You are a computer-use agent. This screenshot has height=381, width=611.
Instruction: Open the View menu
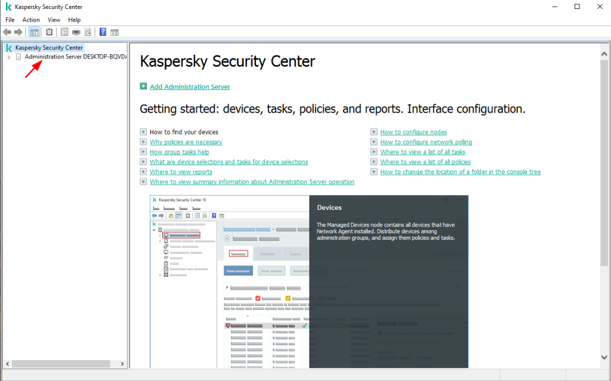point(54,20)
